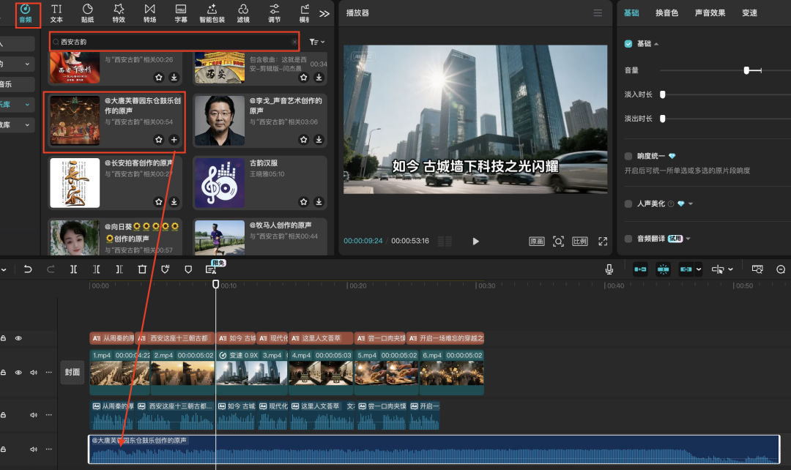
Task: Click the undo arrow in timeline toolbar
Action: 28,269
